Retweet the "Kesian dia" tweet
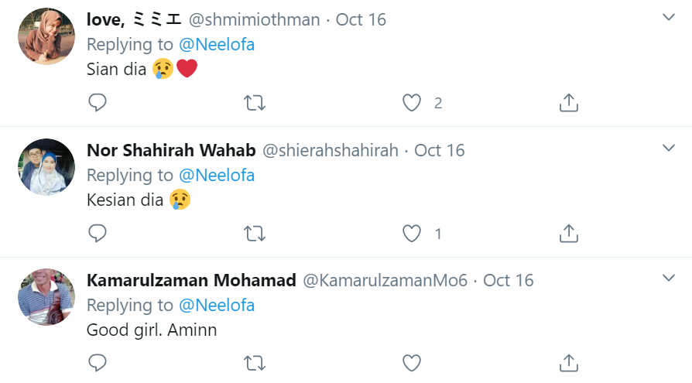The image size is (692, 383). click(255, 233)
